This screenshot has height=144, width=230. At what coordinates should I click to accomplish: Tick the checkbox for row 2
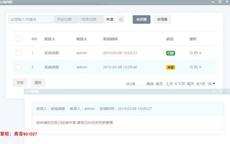[19, 67]
